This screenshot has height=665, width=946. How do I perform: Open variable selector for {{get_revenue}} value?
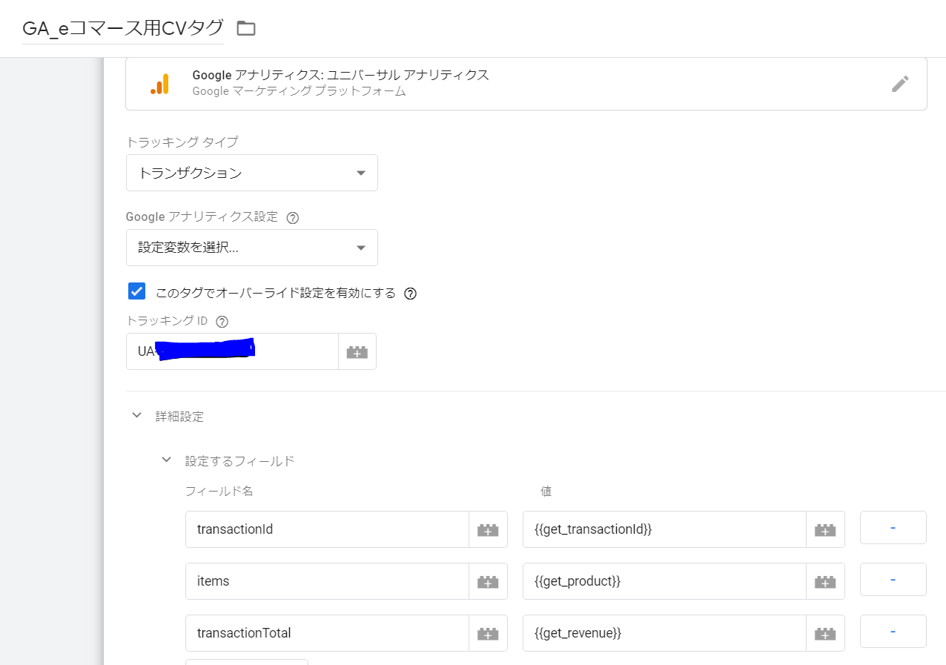[825, 632]
